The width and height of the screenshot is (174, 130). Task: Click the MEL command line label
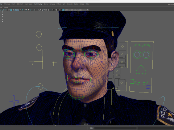click(x=91, y=128)
